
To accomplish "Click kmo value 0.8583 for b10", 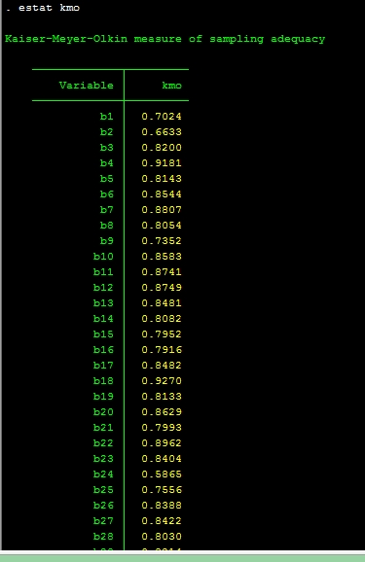I will point(162,257).
